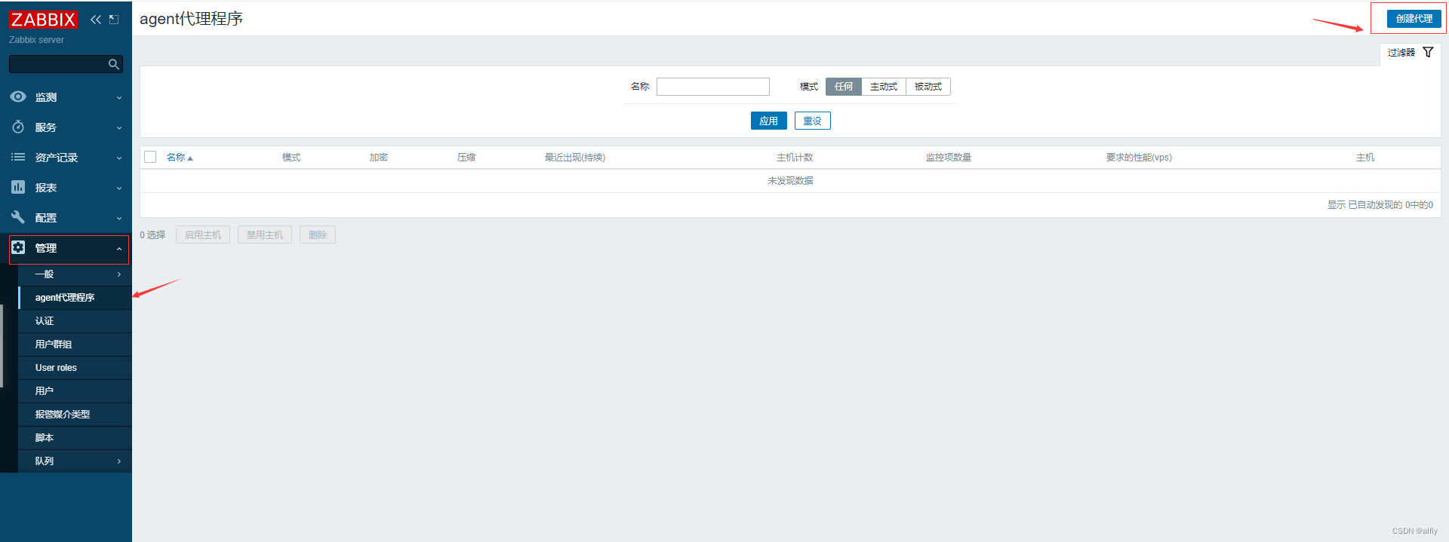Click the 主机 column header
Screen dimensions: 1449x542
pyautogui.click(x=1365, y=158)
